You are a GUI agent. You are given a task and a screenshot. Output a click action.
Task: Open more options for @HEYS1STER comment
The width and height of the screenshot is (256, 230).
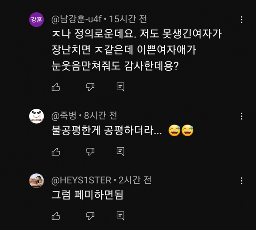(241, 181)
